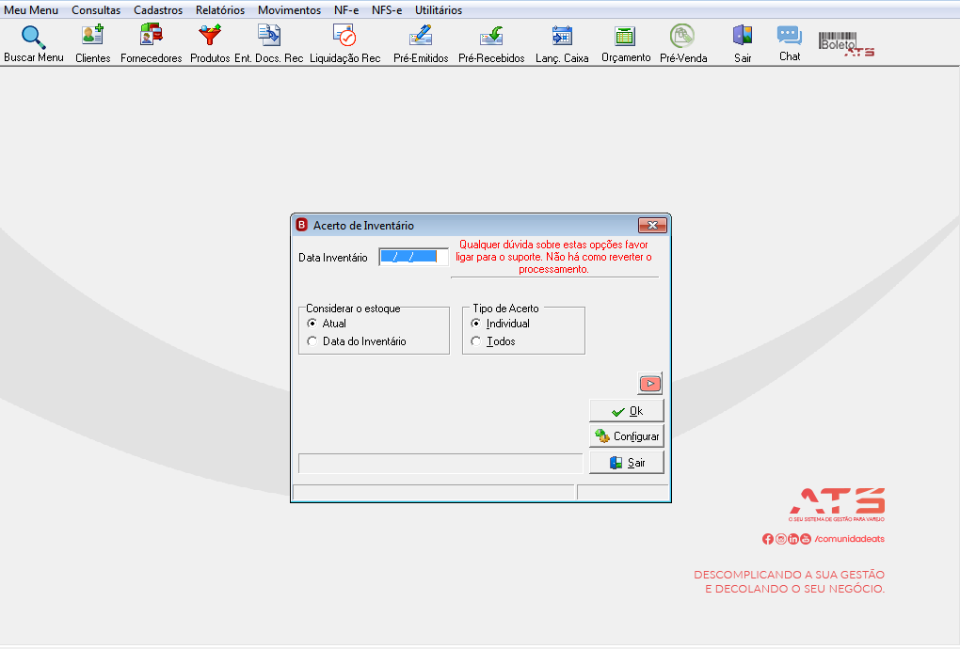Viewport: 960px width, 649px height.
Task: Open the Buscar Menu search icon
Action: tap(33, 37)
